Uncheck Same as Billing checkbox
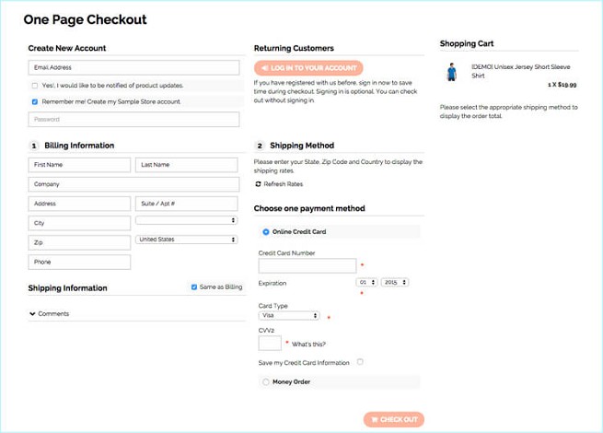 pos(194,287)
